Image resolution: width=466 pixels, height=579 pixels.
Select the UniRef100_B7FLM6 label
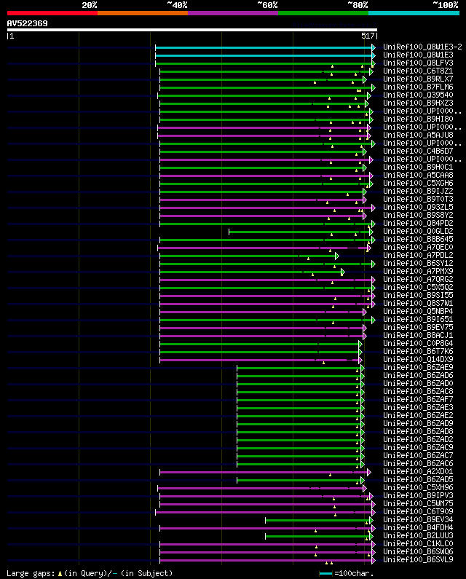click(x=418, y=87)
